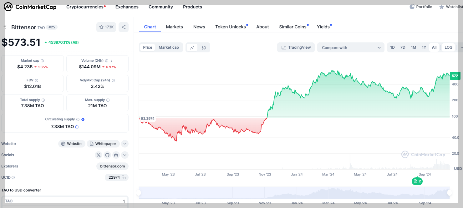Open the GitHub social link
This screenshot has width=463, height=208.
(x=107, y=155)
